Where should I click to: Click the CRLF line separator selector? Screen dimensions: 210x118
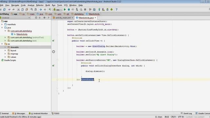click(174, 117)
